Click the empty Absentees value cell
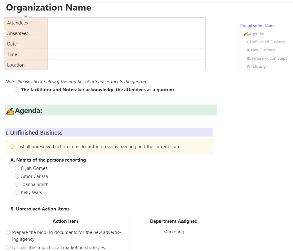 click(127, 33)
